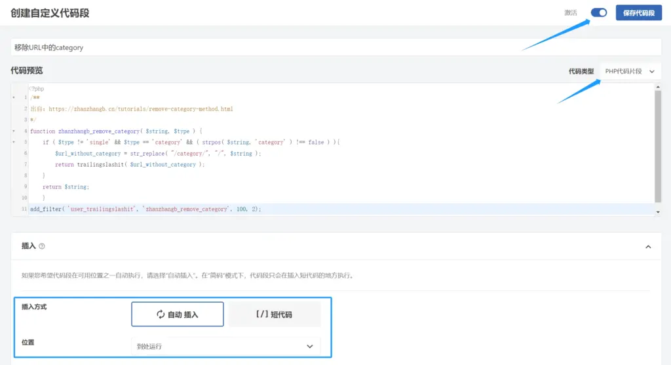This screenshot has height=365, width=671.
Task: Fold the function block at line 4
Action: [14, 131]
